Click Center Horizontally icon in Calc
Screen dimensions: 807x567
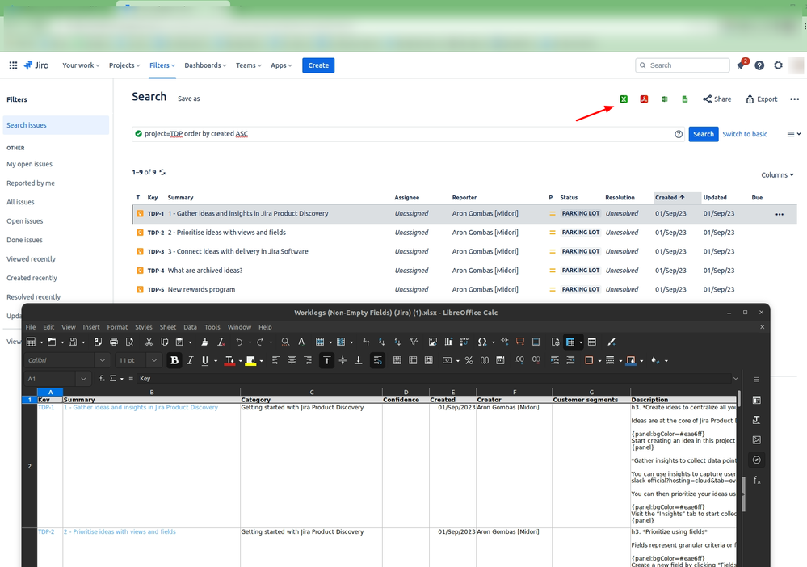tap(292, 360)
